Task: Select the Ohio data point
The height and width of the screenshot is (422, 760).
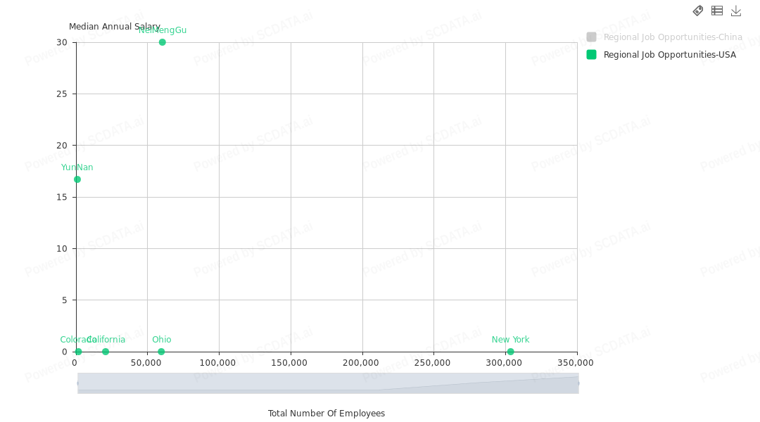Action: (x=161, y=352)
